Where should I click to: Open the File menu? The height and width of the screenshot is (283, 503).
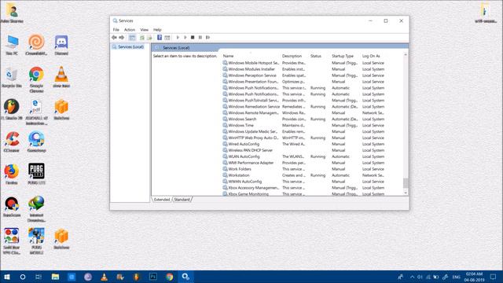(x=116, y=30)
